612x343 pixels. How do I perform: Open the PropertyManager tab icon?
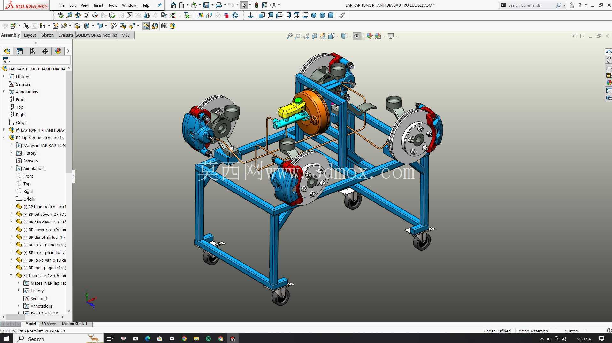(x=20, y=51)
